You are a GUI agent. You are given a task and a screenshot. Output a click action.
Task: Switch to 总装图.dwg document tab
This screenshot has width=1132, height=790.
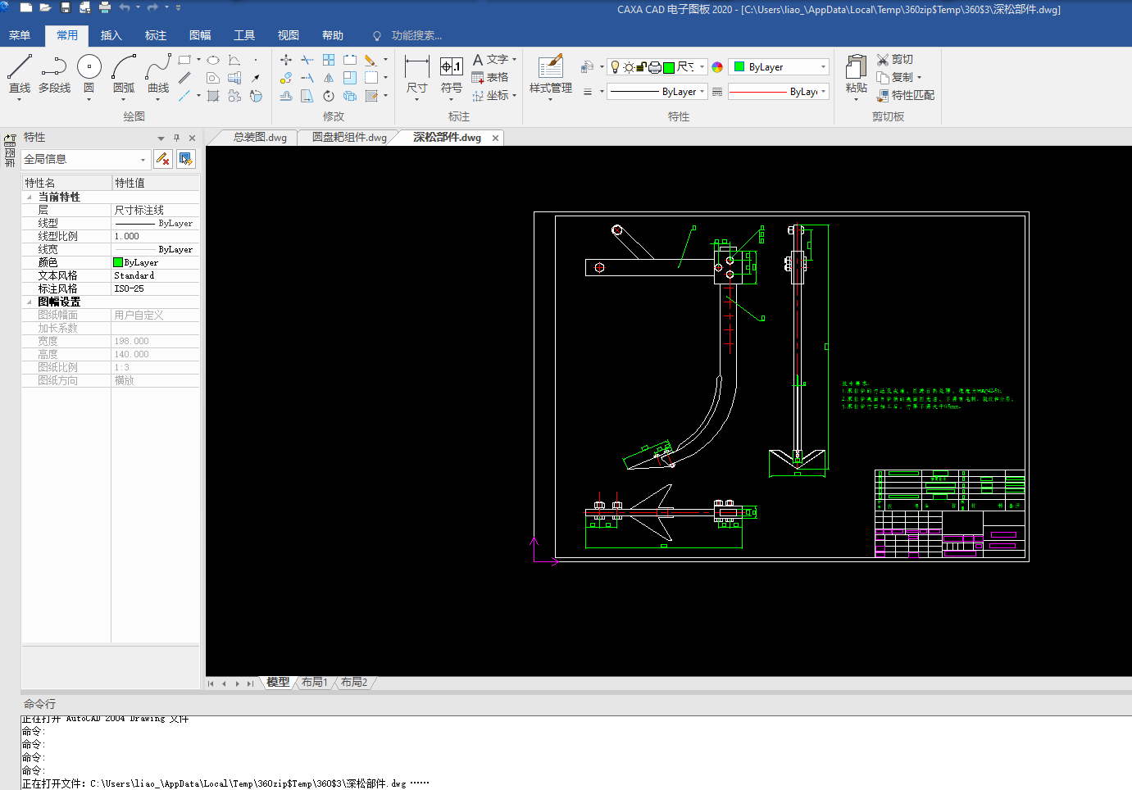pyautogui.click(x=260, y=138)
